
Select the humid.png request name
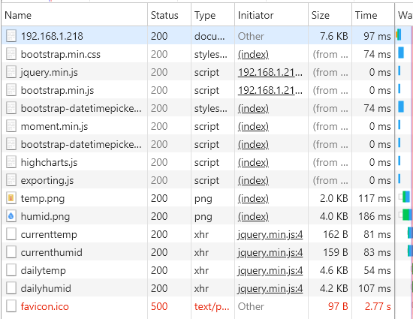click(45, 217)
